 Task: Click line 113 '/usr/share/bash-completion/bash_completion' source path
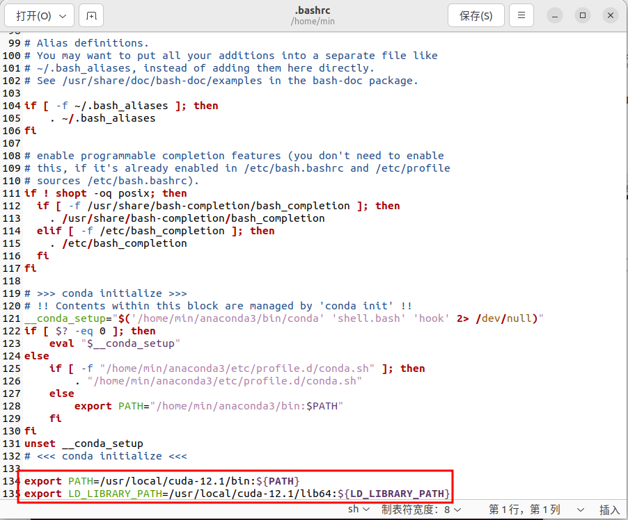194,218
